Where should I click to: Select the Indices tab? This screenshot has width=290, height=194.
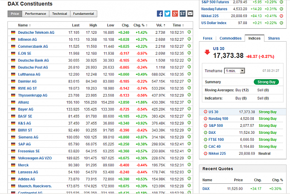254,38
